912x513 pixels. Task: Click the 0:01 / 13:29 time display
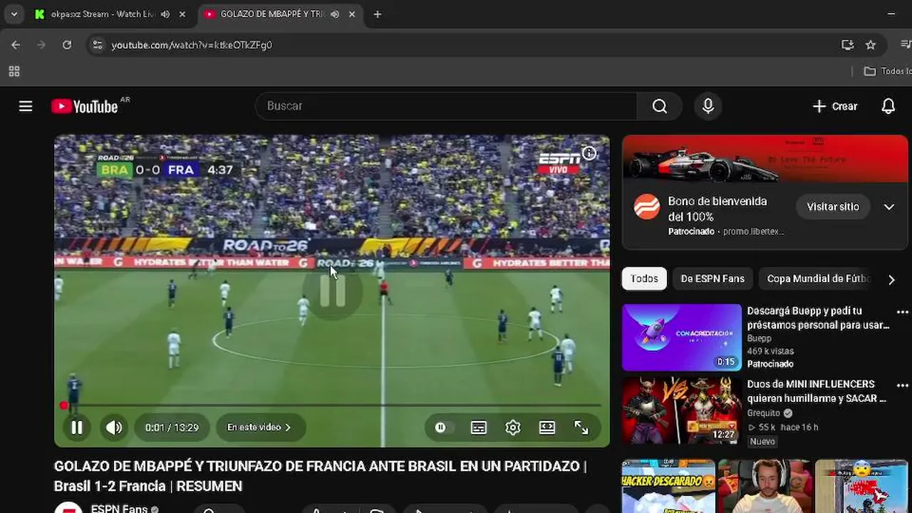click(172, 427)
